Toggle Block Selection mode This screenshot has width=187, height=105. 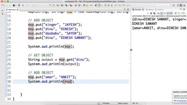(108, 5)
